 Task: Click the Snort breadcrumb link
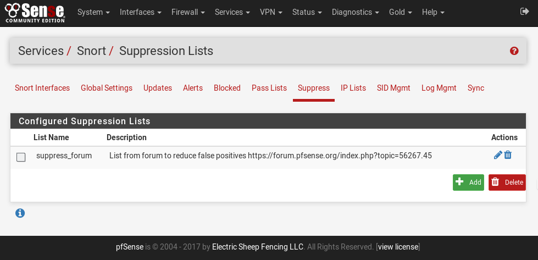pyautogui.click(x=91, y=51)
